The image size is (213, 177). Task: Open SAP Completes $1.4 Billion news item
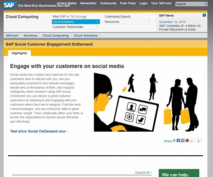point(180,28)
